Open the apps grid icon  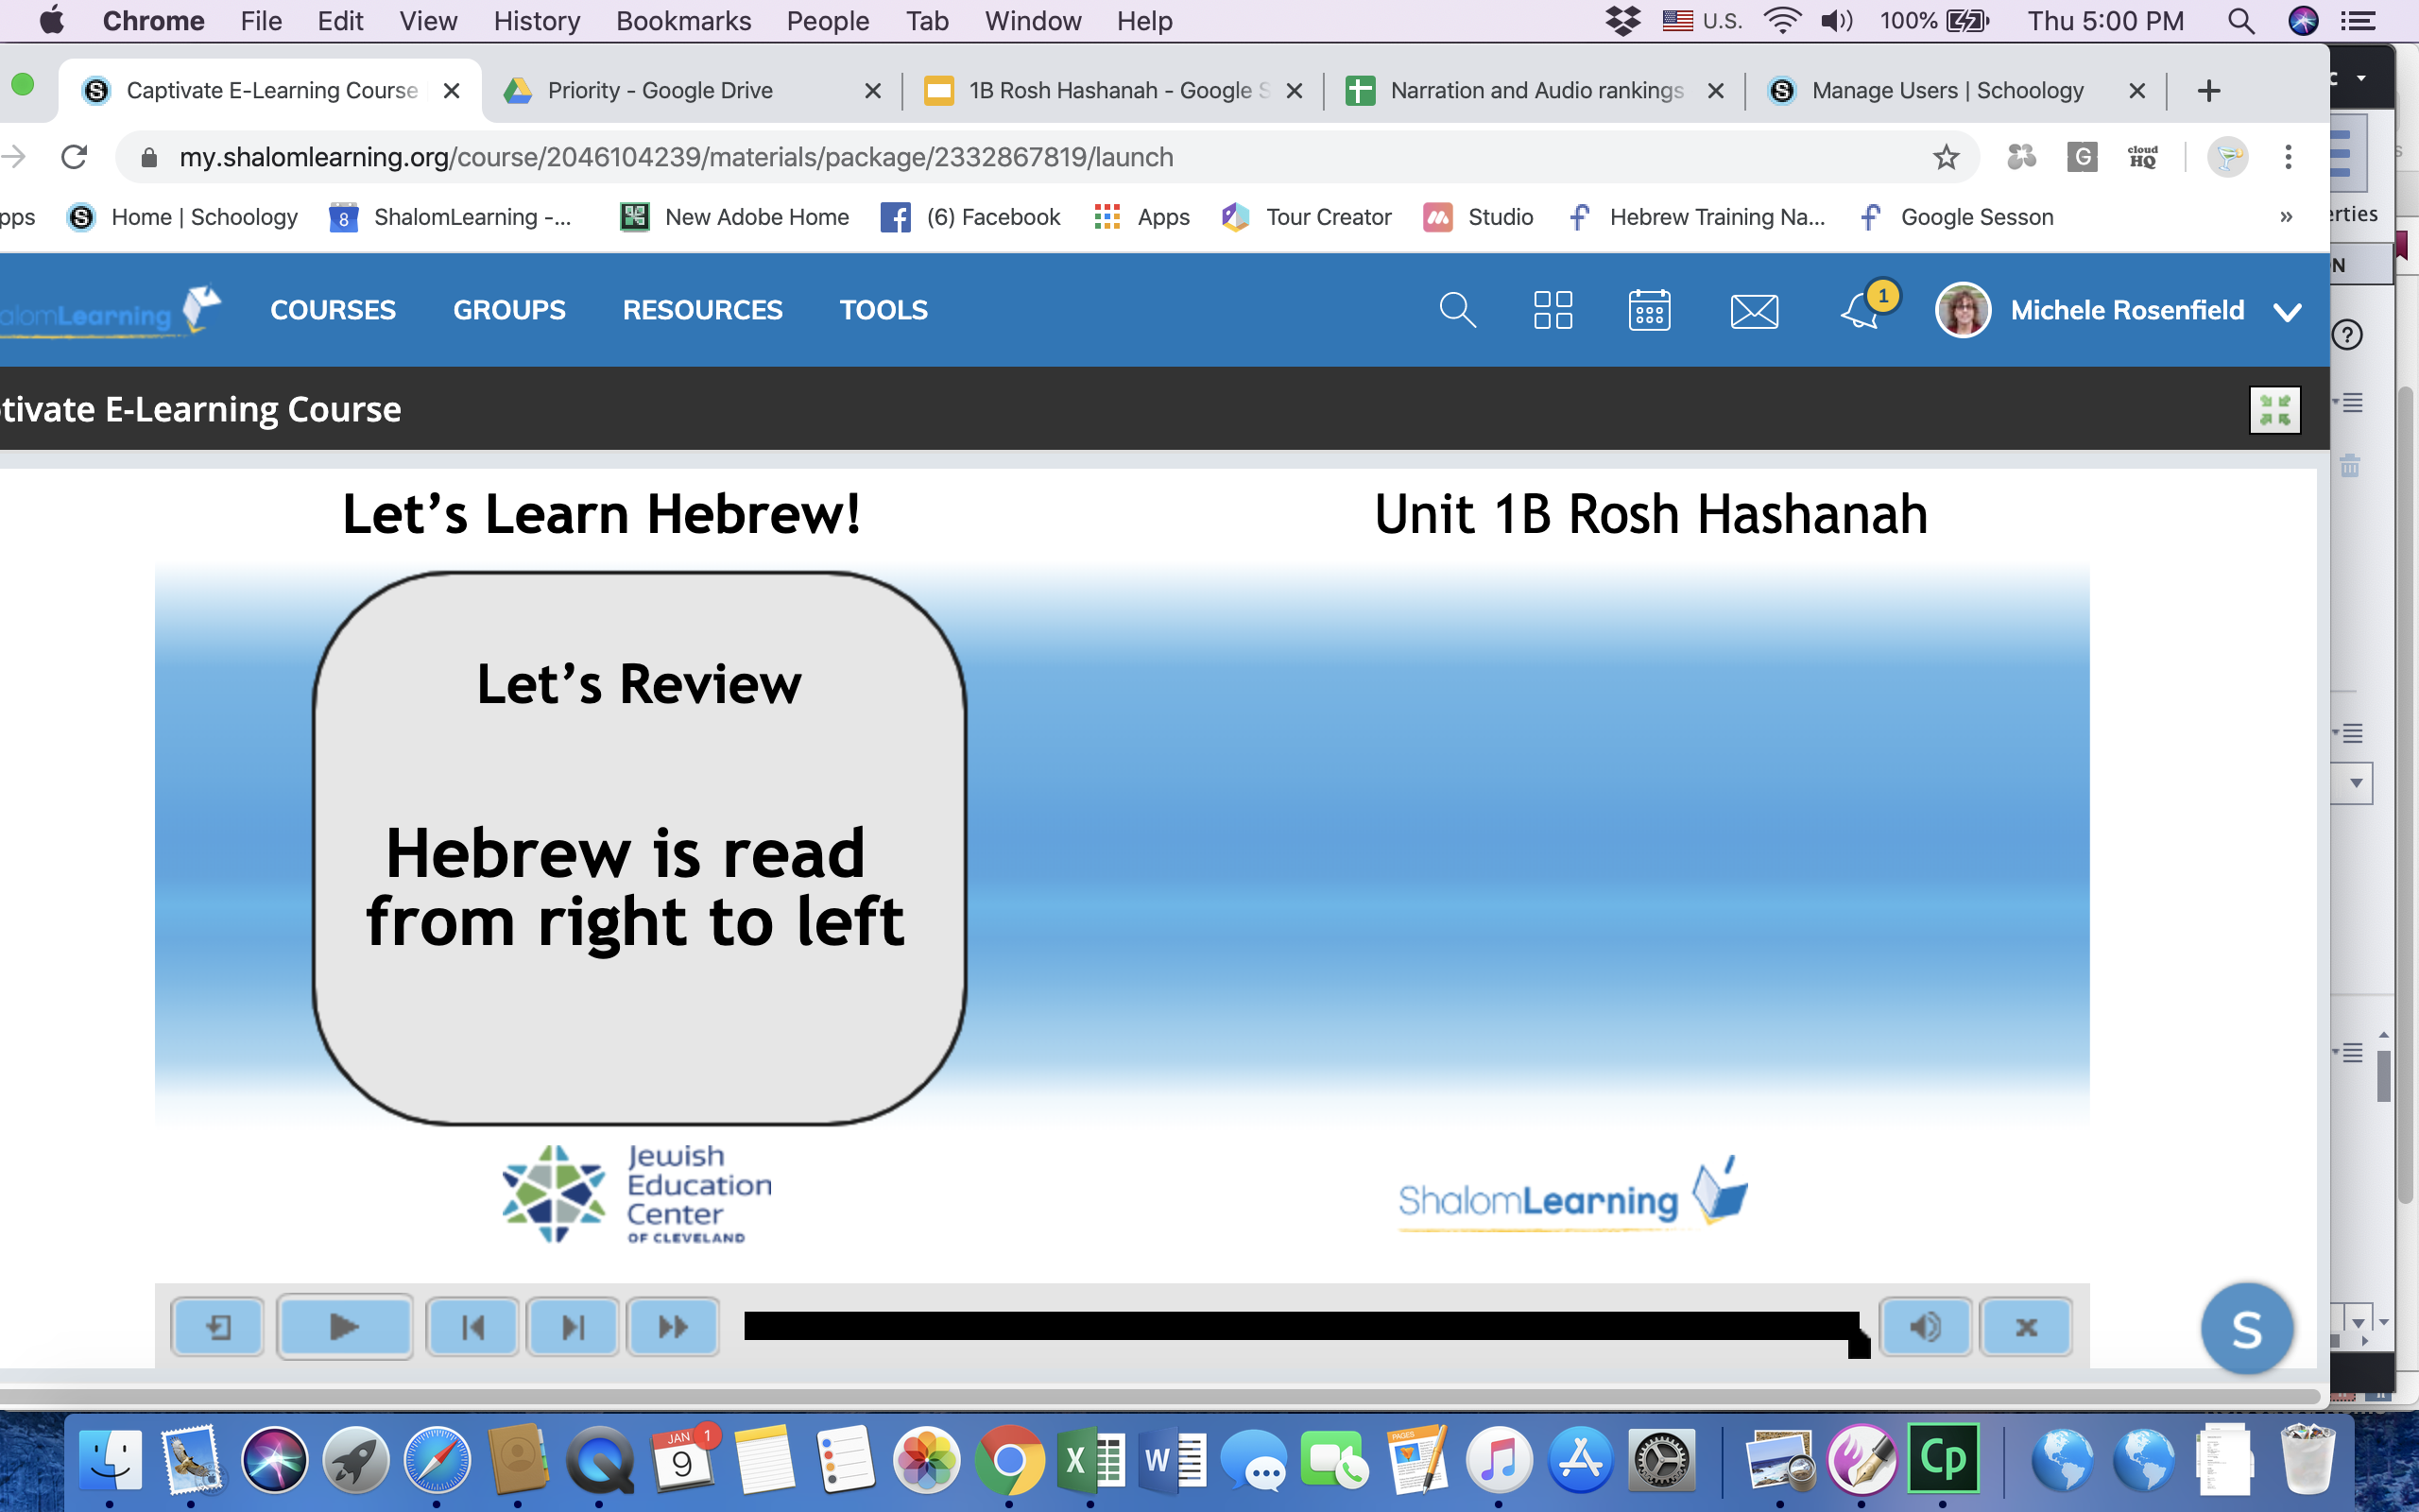pyautogui.click(x=1553, y=310)
